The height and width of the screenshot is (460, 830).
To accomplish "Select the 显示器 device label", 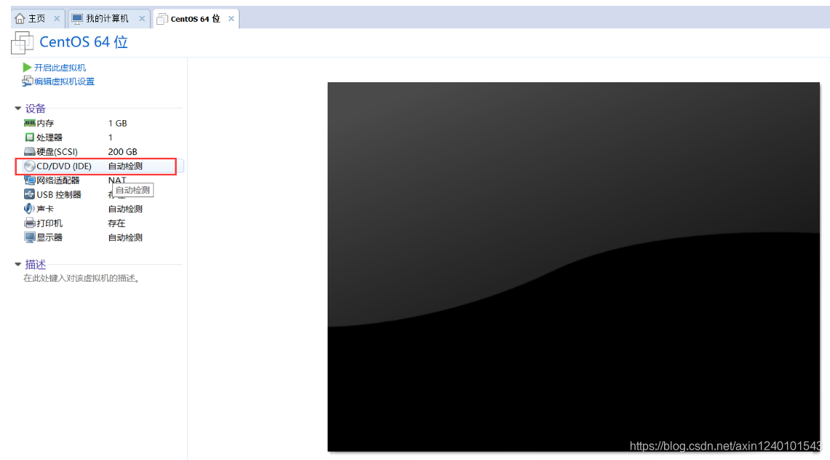I will coord(50,238).
